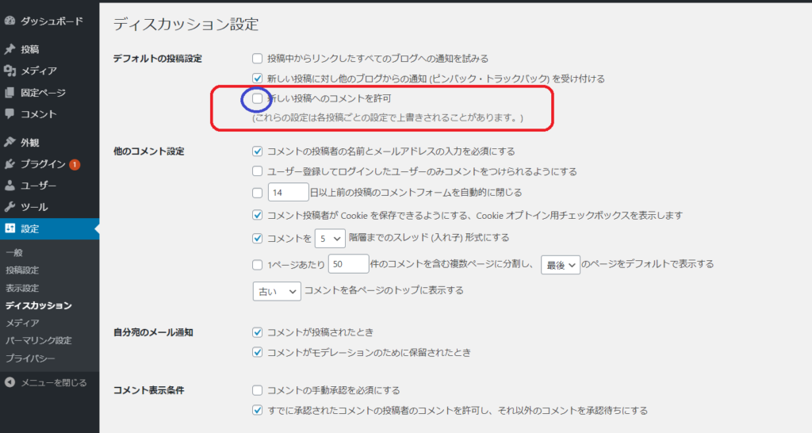Open 一般 settings submenu item
The height and width of the screenshot is (433, 812).
pyautogui.click(x=14, y=252)
